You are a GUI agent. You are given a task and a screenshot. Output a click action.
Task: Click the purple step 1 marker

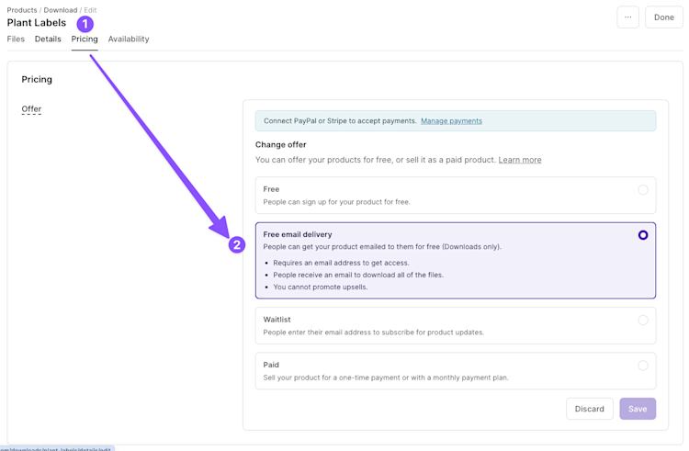point(85,23)
